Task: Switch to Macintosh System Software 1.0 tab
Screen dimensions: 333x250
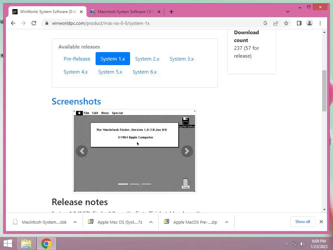Action: point(125,12)
